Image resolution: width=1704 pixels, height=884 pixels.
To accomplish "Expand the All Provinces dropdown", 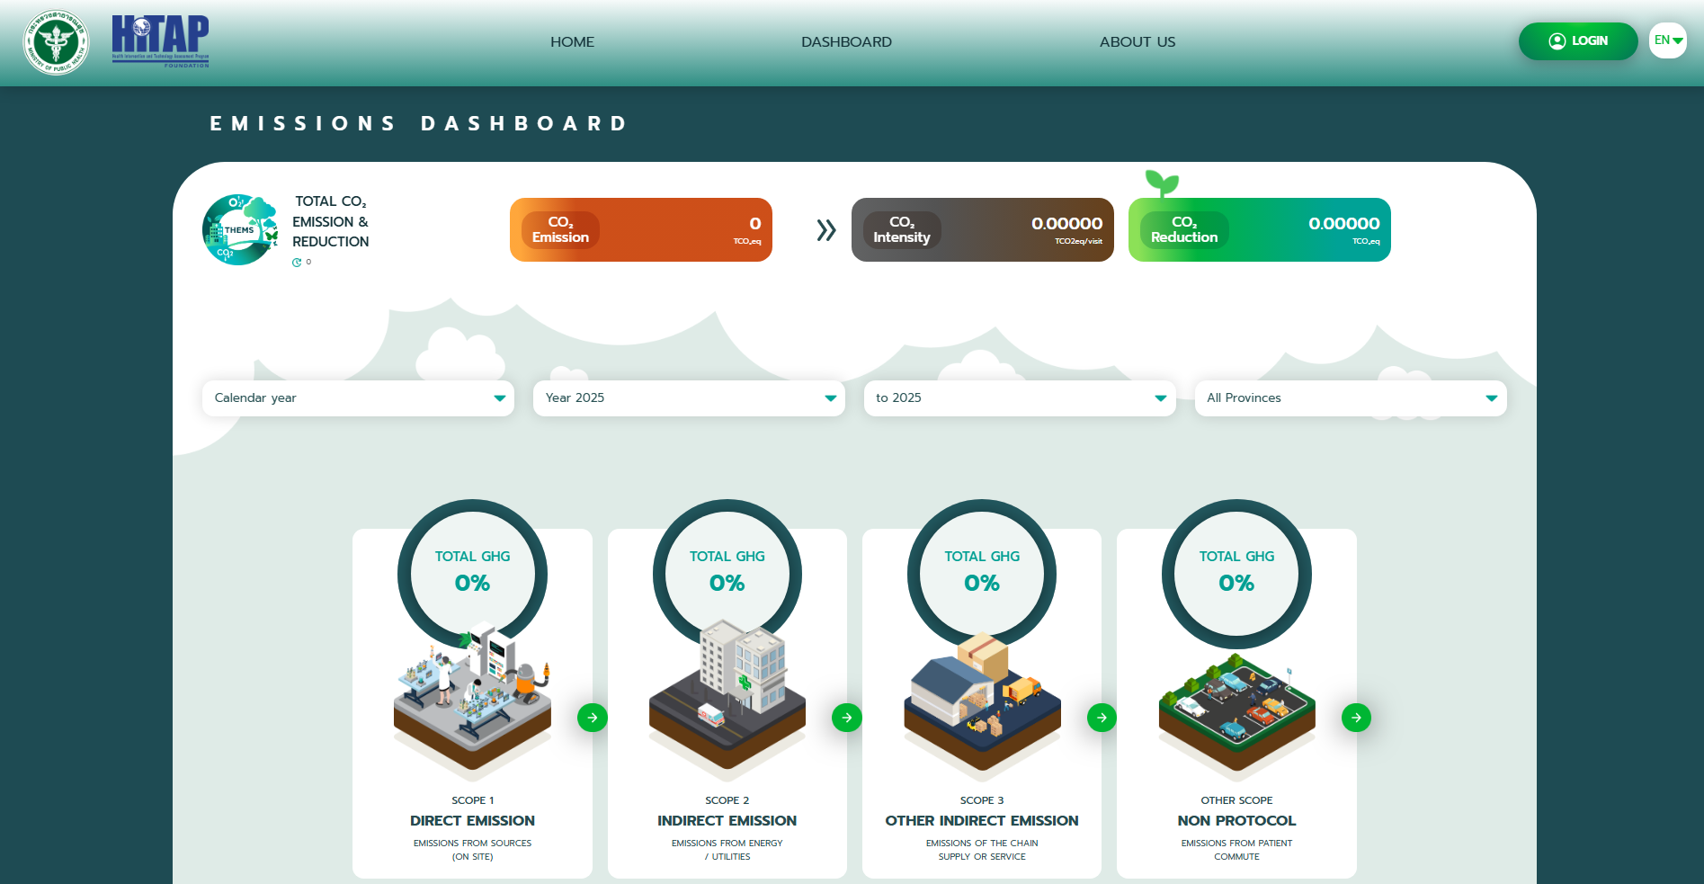I will click(x=1351, y=398).
